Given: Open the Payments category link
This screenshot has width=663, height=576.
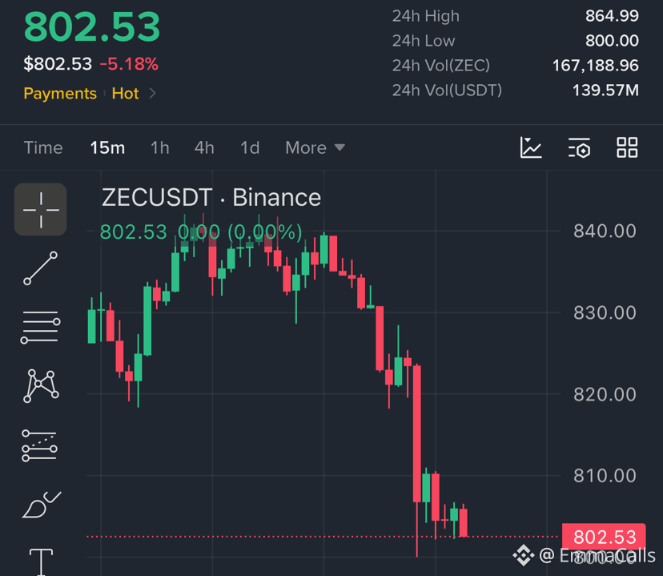Looking at the screenshot, I should coord(60,93).
